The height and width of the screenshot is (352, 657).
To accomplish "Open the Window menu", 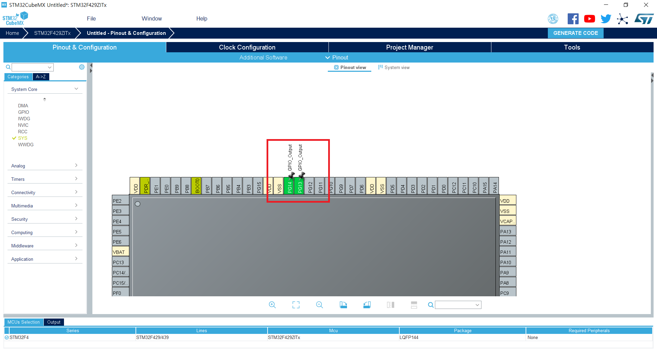I will [x=152, y=18].
